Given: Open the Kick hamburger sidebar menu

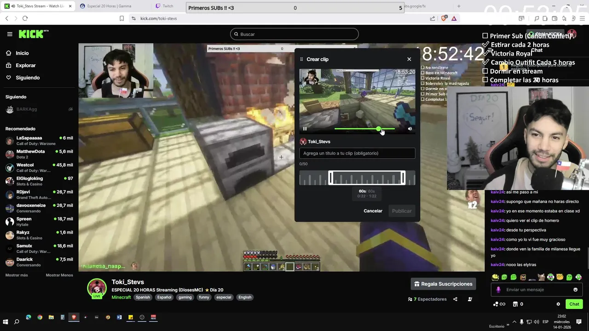Looking at the screenshot, I should pos(10,34).
